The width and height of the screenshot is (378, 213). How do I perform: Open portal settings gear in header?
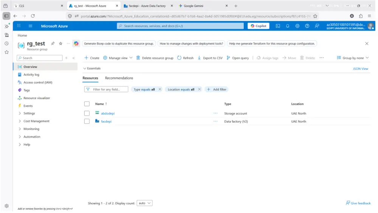tap(297, 26)
